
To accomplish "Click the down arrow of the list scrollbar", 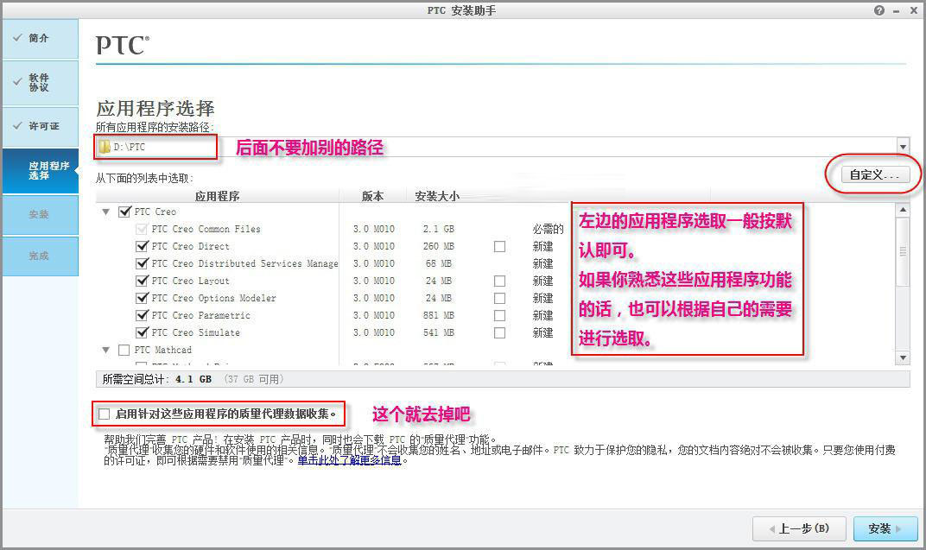I will tap(903, 357).
